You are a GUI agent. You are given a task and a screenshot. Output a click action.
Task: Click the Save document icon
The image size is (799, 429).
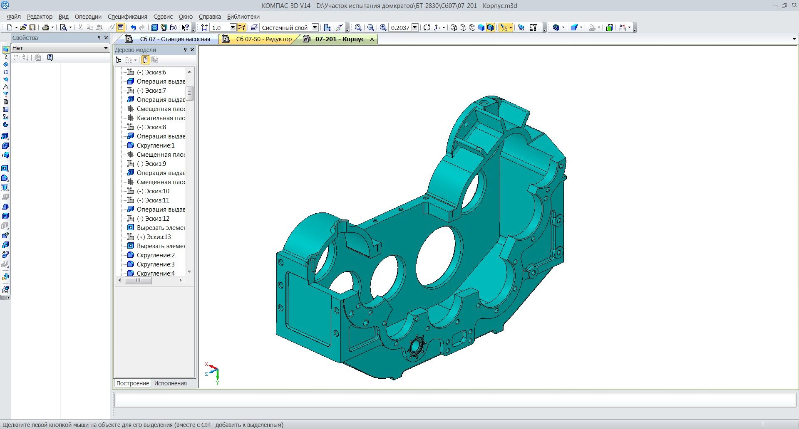click(32, 27)
